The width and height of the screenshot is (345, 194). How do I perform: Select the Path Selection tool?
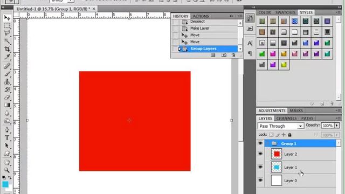tap(7, 145)
